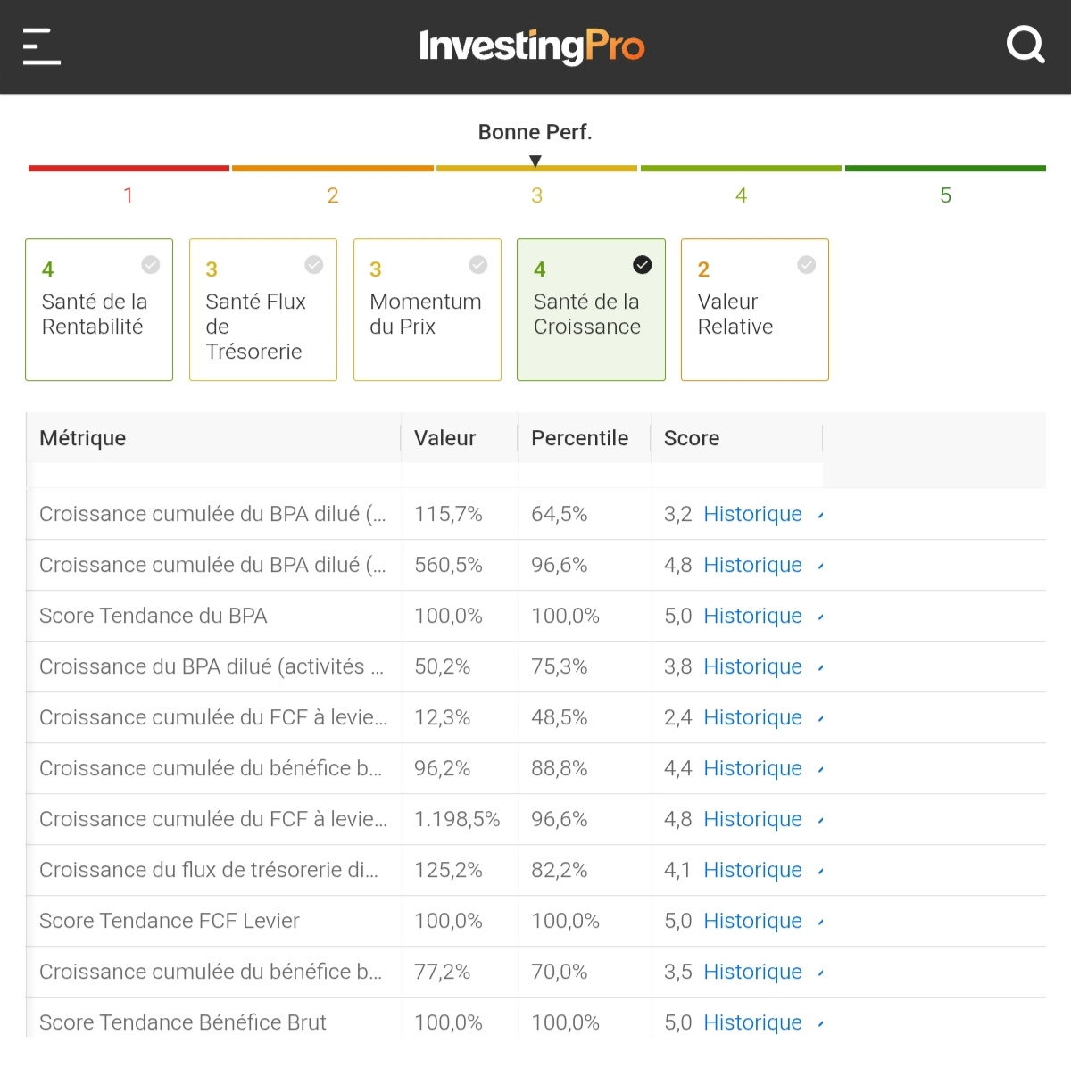Click the 64,5% percentile cell
1071x1068 pixels.
[560, 514]
